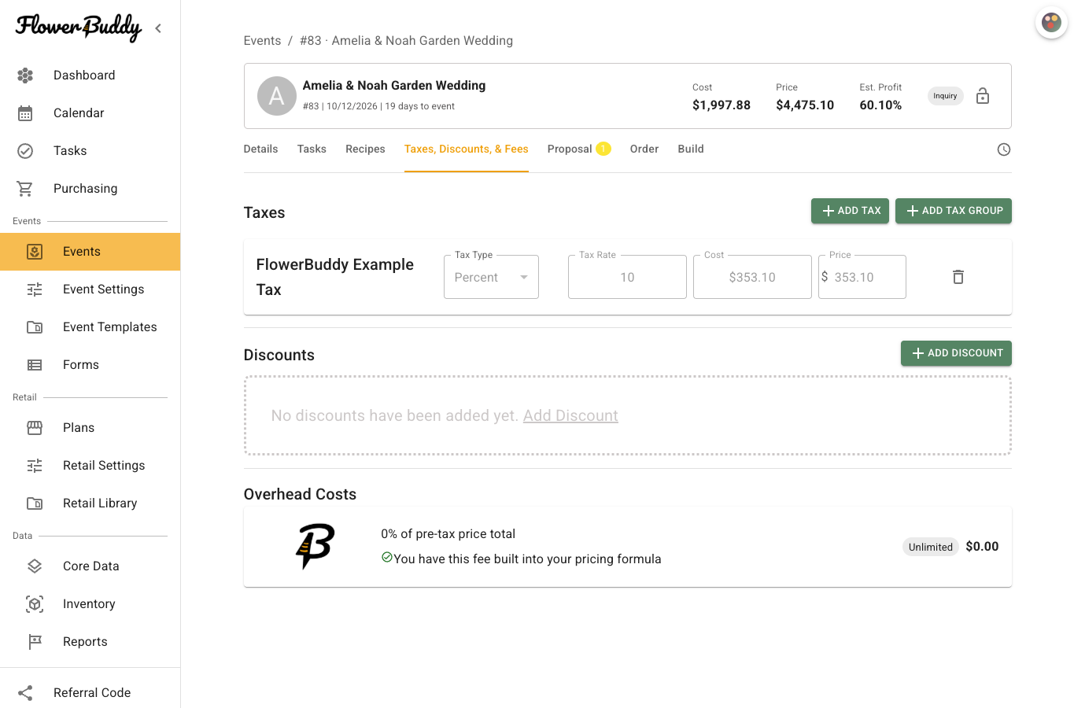Click the Retail Library folder icon
Screen dimensions: 1074x708
coord(35,503)
